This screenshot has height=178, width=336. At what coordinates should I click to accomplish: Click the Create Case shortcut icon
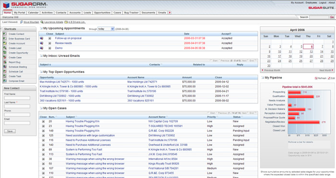coord(5,57)
